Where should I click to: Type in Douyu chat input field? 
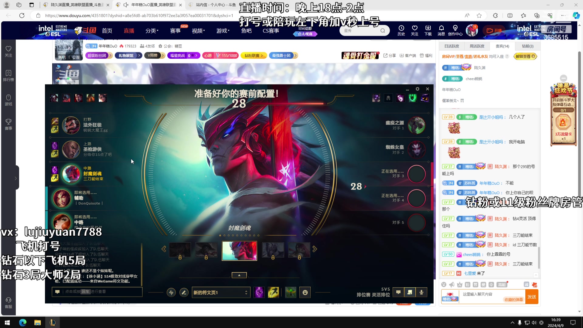coord(492,294)
